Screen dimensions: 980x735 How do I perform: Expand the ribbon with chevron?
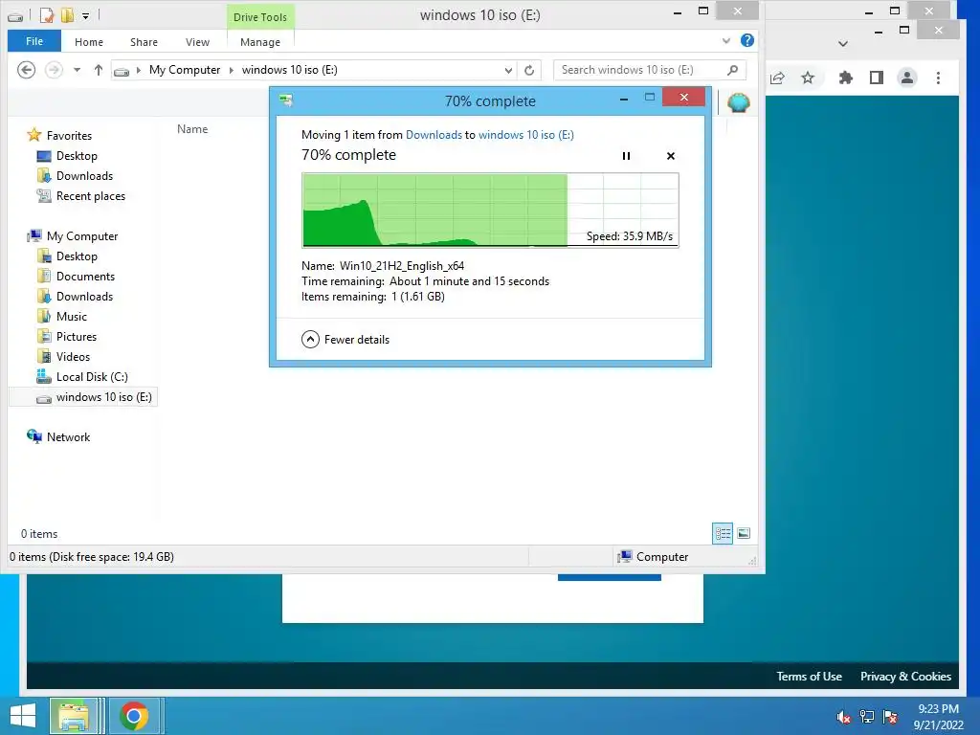pyautogui.click(x=726, y=41)
